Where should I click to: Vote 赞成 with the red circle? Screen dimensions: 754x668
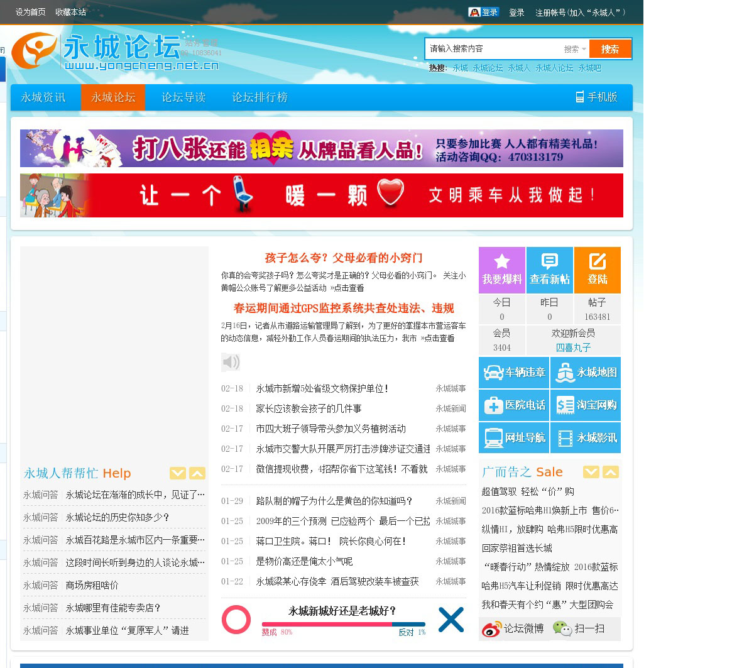coord(236,620)
